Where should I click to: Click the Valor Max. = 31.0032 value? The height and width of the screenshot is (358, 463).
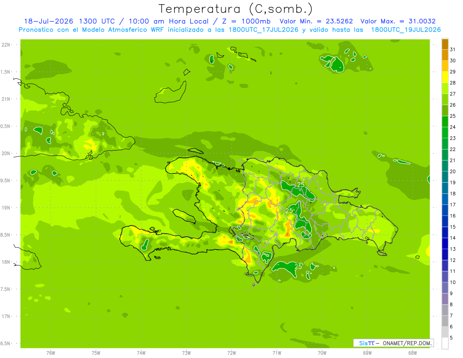pos(398,21)
